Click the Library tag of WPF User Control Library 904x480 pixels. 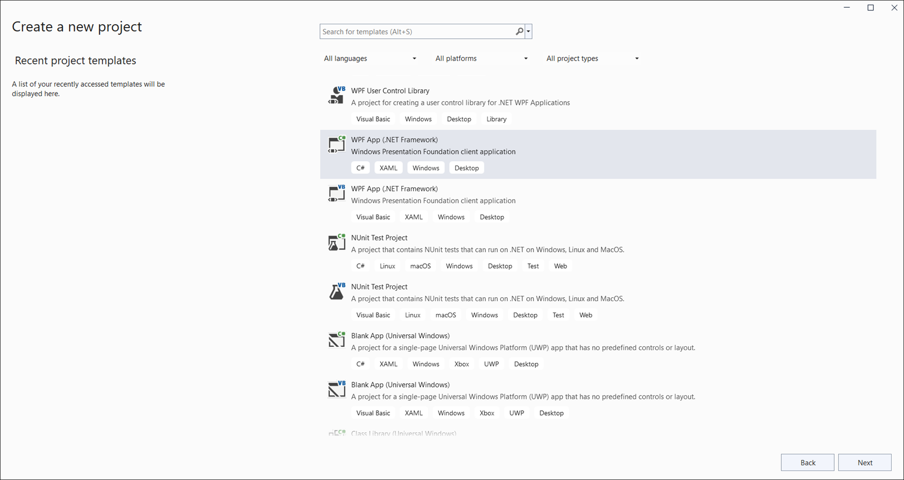point(496,119)
